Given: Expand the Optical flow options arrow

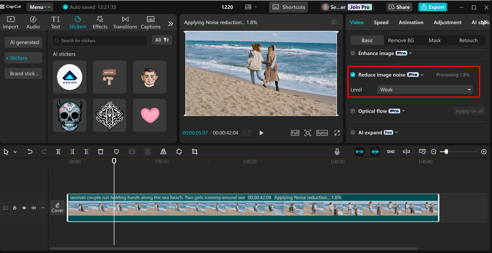Looking at the screenshot, I should click(x=404, y=111).
